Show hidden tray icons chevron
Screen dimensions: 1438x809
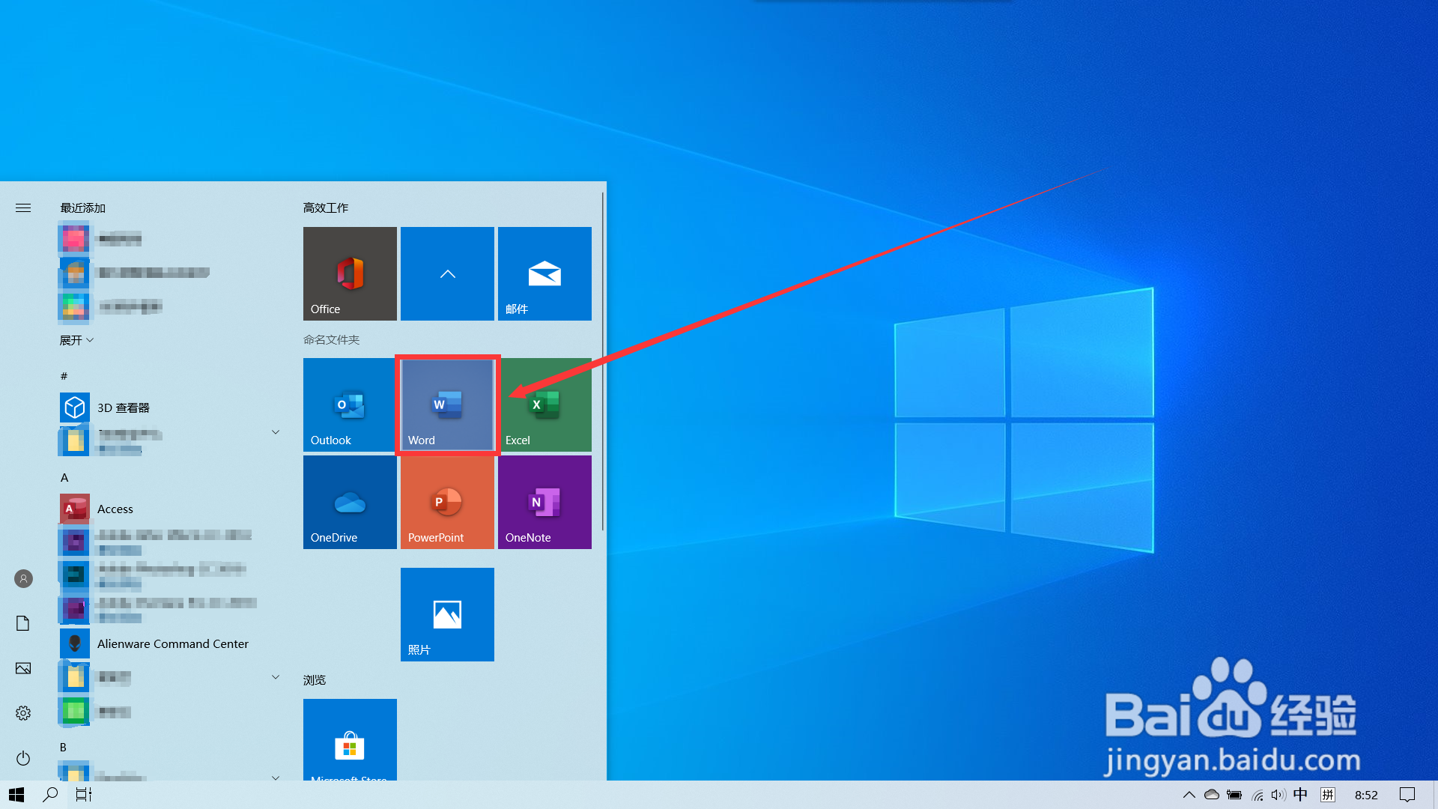[x=1189, y=795]
